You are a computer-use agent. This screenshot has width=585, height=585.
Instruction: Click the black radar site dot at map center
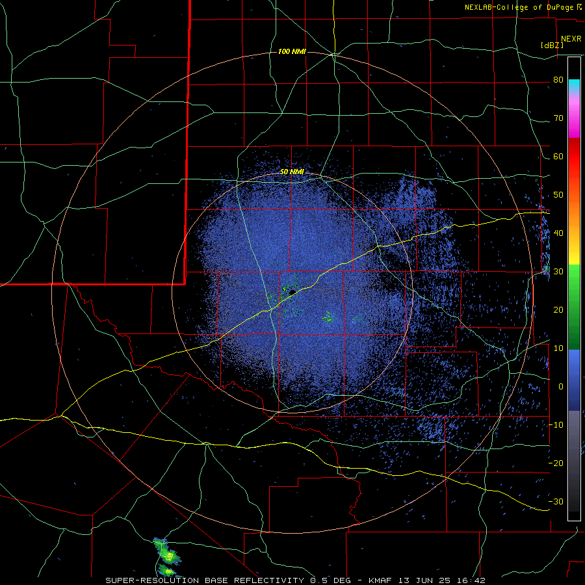click(x=292, y=292)
